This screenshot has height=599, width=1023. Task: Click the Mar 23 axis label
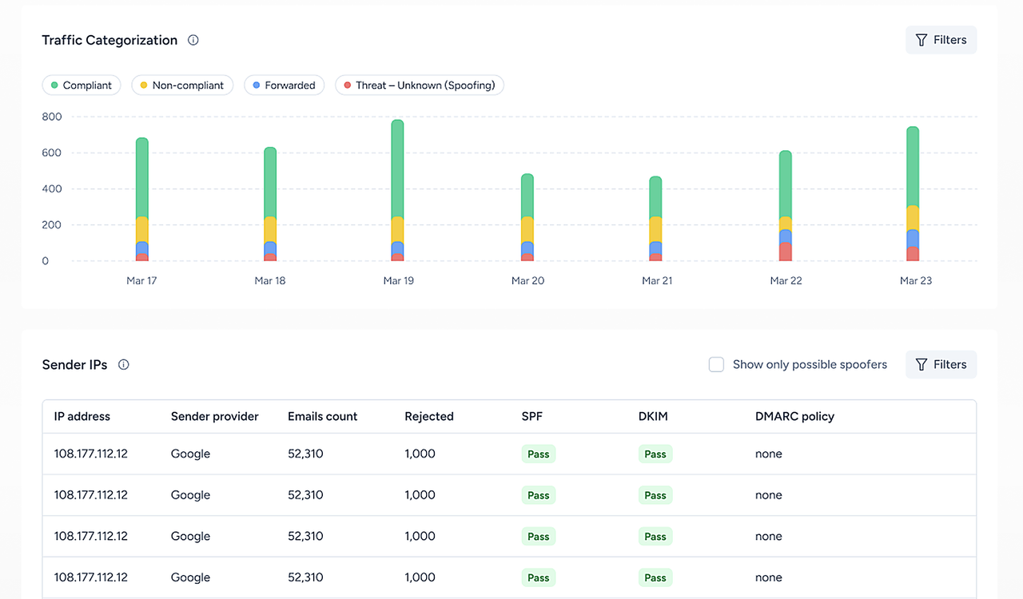coord(916,280)
